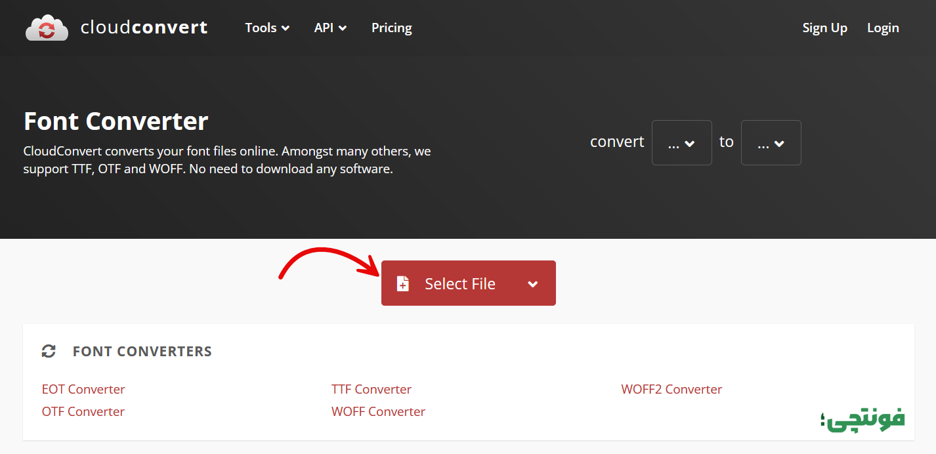Open the target format dropdown after 'to'
Viewport: 936px width, 454px height.
[x=771, y=142]
